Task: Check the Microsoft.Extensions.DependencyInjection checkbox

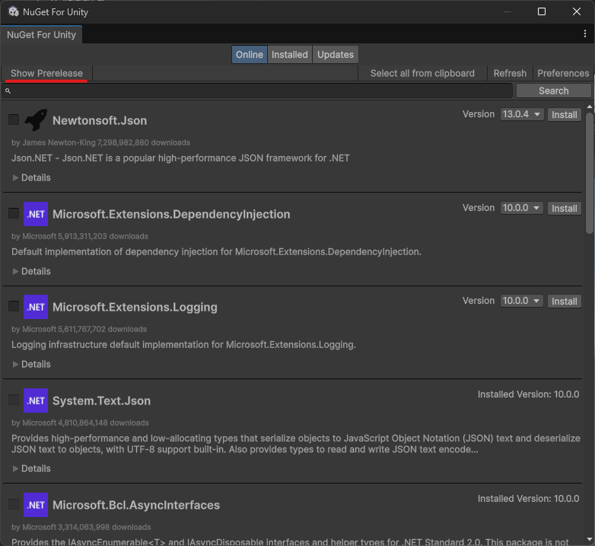Action: tap(14, 213)
